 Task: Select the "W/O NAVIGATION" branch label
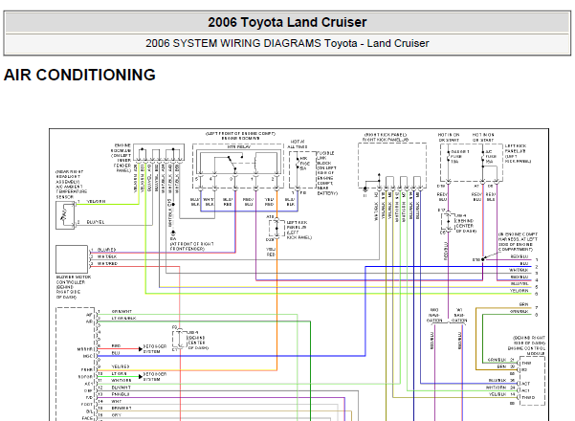(x=434, y=315)
